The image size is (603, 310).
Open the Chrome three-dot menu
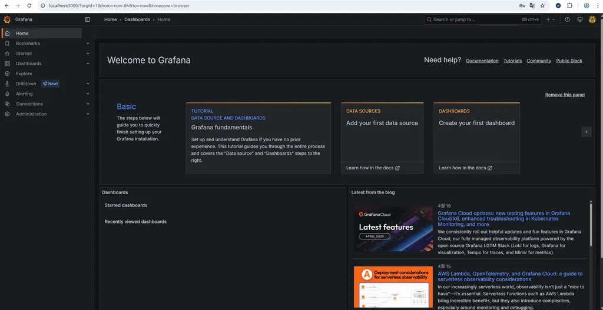598,6
